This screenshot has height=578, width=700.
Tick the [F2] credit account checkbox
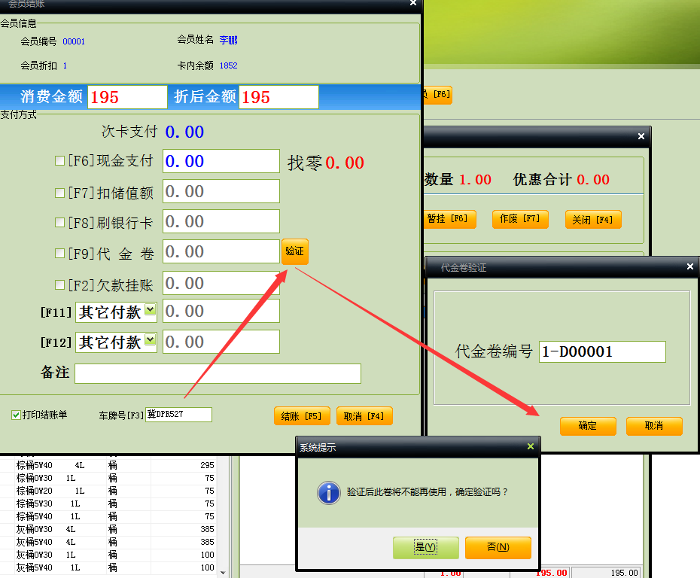click(59, 284)
